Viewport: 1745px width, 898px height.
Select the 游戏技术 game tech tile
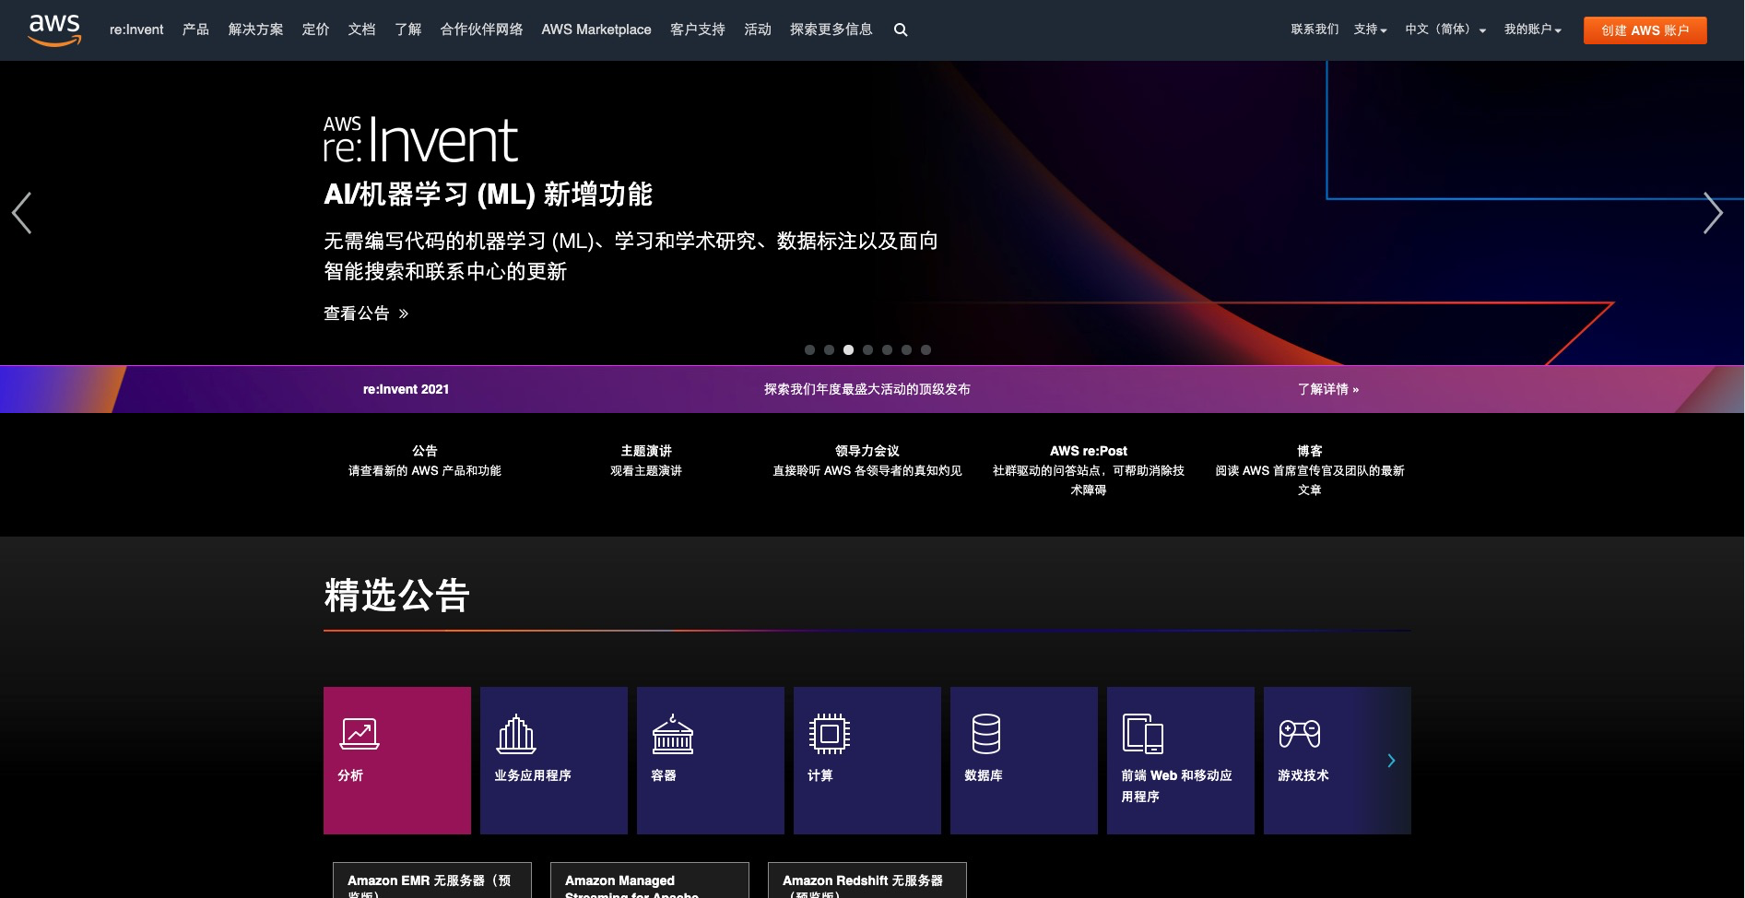(1338, 761)
